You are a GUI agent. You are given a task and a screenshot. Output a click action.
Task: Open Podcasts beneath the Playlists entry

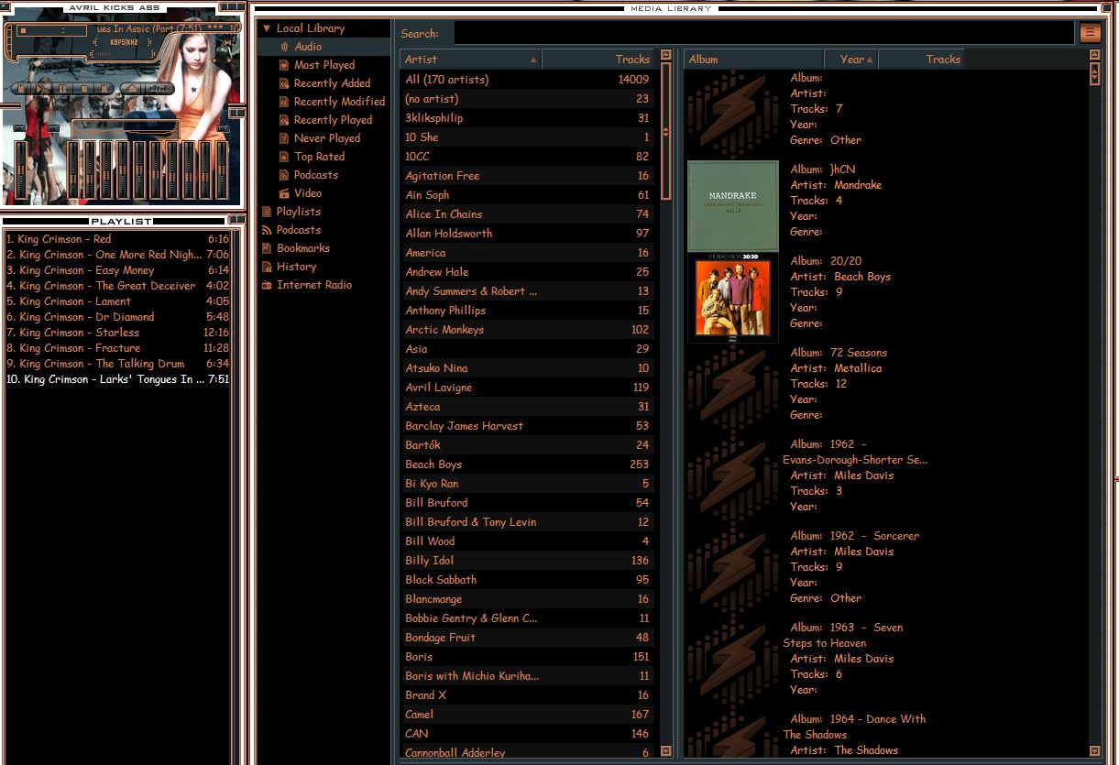coord(299,230)
